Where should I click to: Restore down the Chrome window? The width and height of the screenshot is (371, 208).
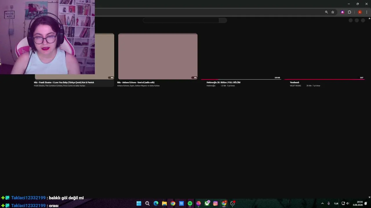(x=357, y=4)
